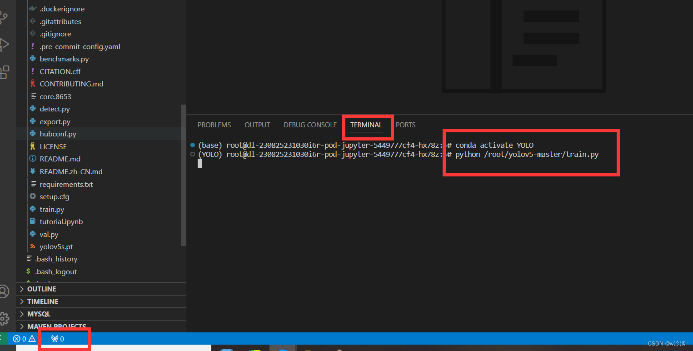Open .pre-commit-config.yaml file
Viewport: 693px width, 351px height.
(80, 46)
